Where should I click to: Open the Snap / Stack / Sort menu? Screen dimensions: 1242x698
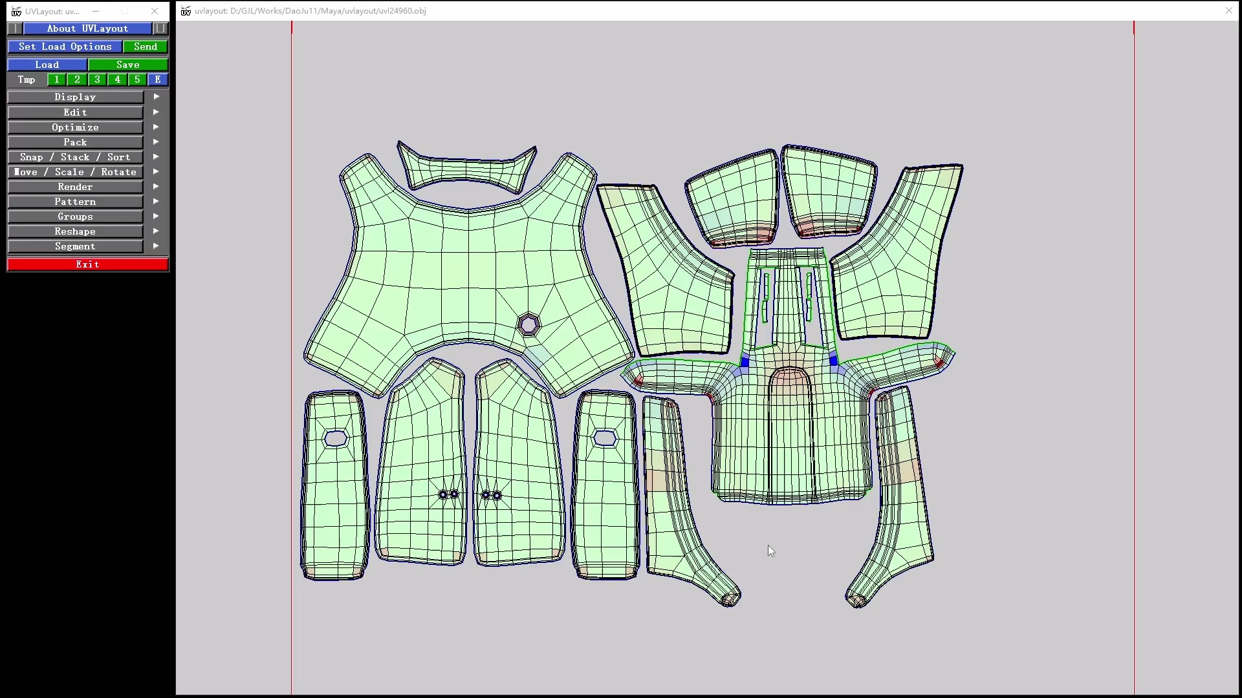[75, 157]
